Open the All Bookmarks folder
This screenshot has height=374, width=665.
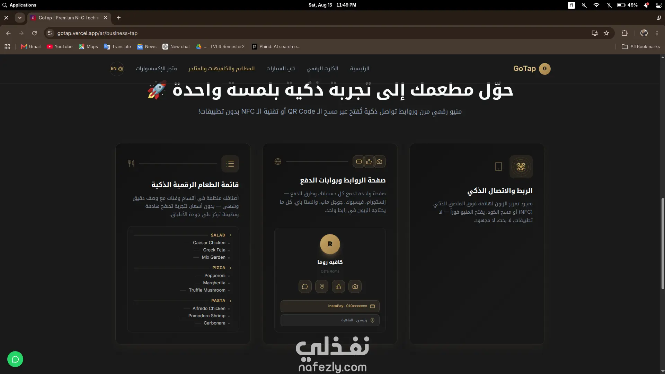pyautogui.click(x=641, y=47)
